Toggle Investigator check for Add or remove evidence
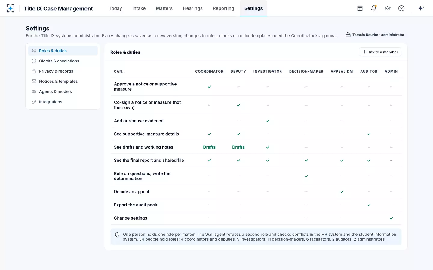 pos(268,121)
